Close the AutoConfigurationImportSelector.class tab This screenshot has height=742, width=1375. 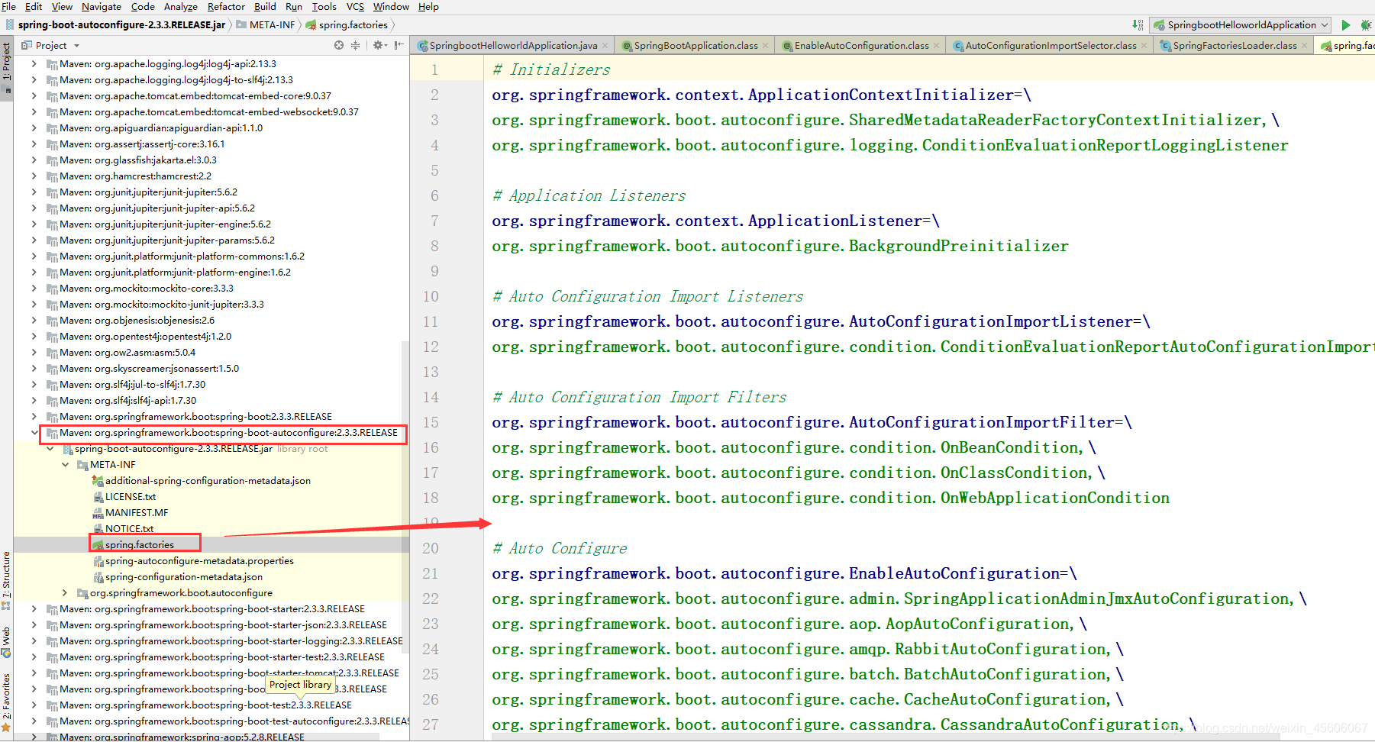coord(1144,46)
